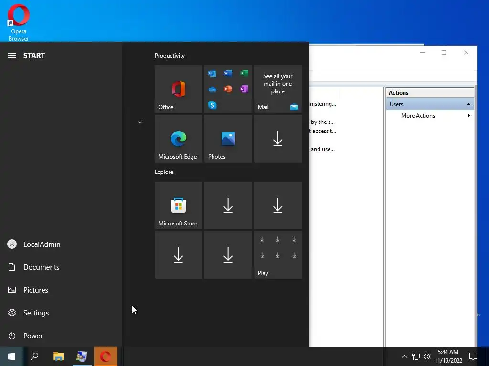Show hidden tray icons chevron
This screenshot has width=489, height=366.
(x=404, y=356)
